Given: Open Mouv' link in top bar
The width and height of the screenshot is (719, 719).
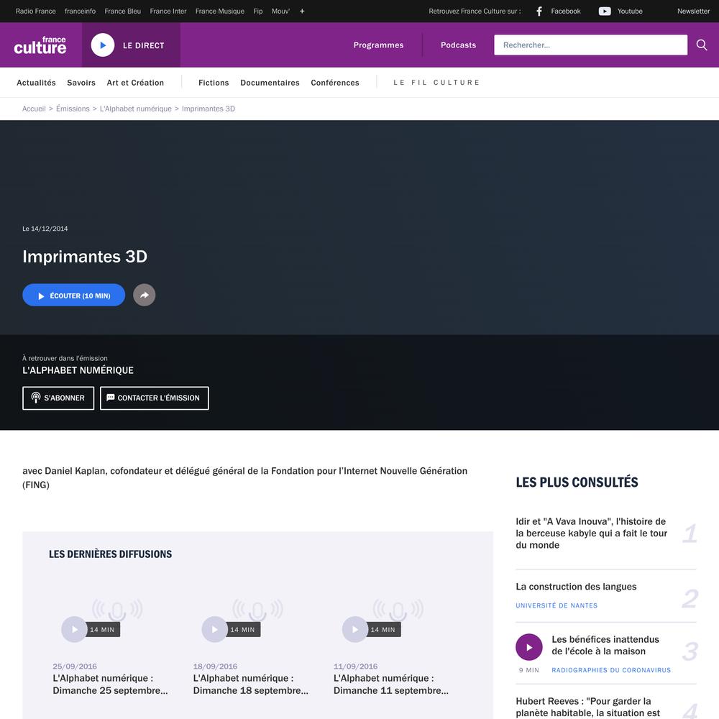Looking at the screenshot, I should click(280, 11).
